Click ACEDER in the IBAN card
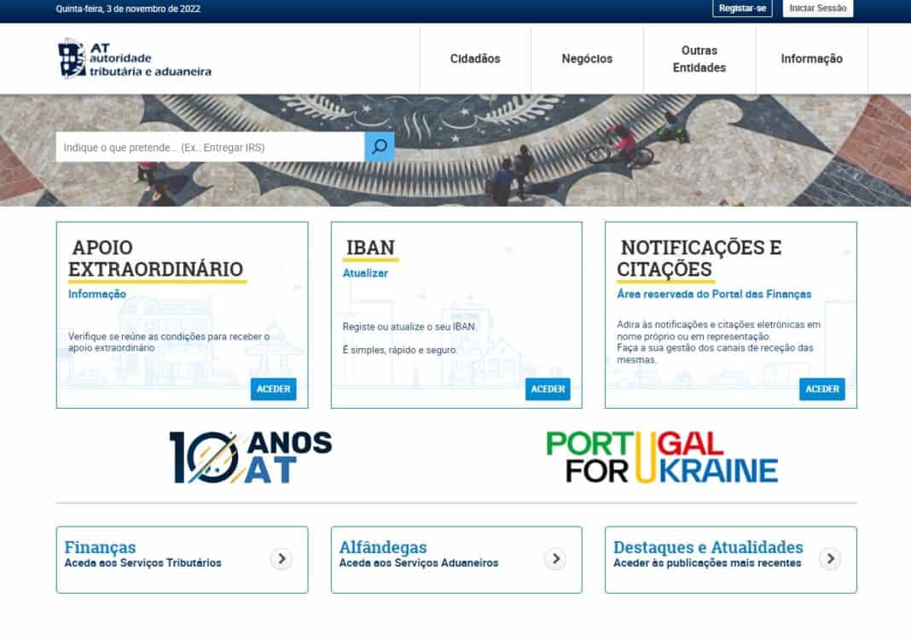 548,389
